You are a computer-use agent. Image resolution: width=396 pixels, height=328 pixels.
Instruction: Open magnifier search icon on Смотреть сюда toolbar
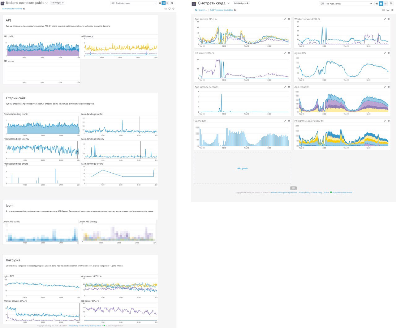(x=391, y=4)
